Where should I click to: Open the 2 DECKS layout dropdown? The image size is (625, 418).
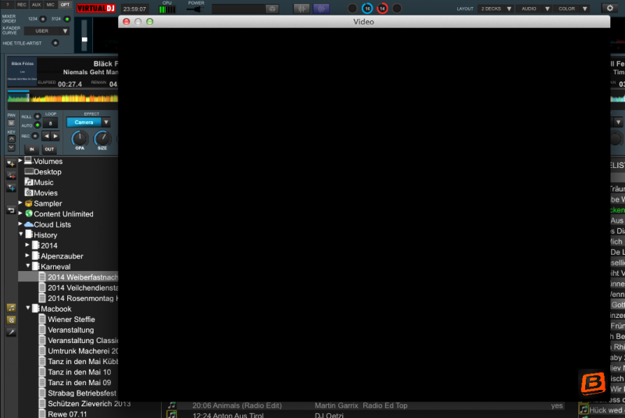[x=496, y=9]
